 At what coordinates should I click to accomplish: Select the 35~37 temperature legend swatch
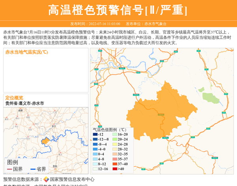pos(116,159)
